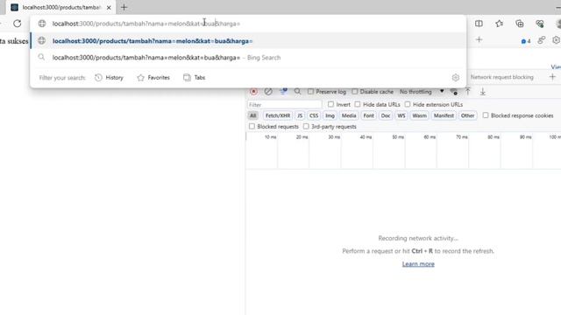This screenshot has width=561, height=315.
Task: Open address bar suggestion settings gear
Action: coord(456,78)
